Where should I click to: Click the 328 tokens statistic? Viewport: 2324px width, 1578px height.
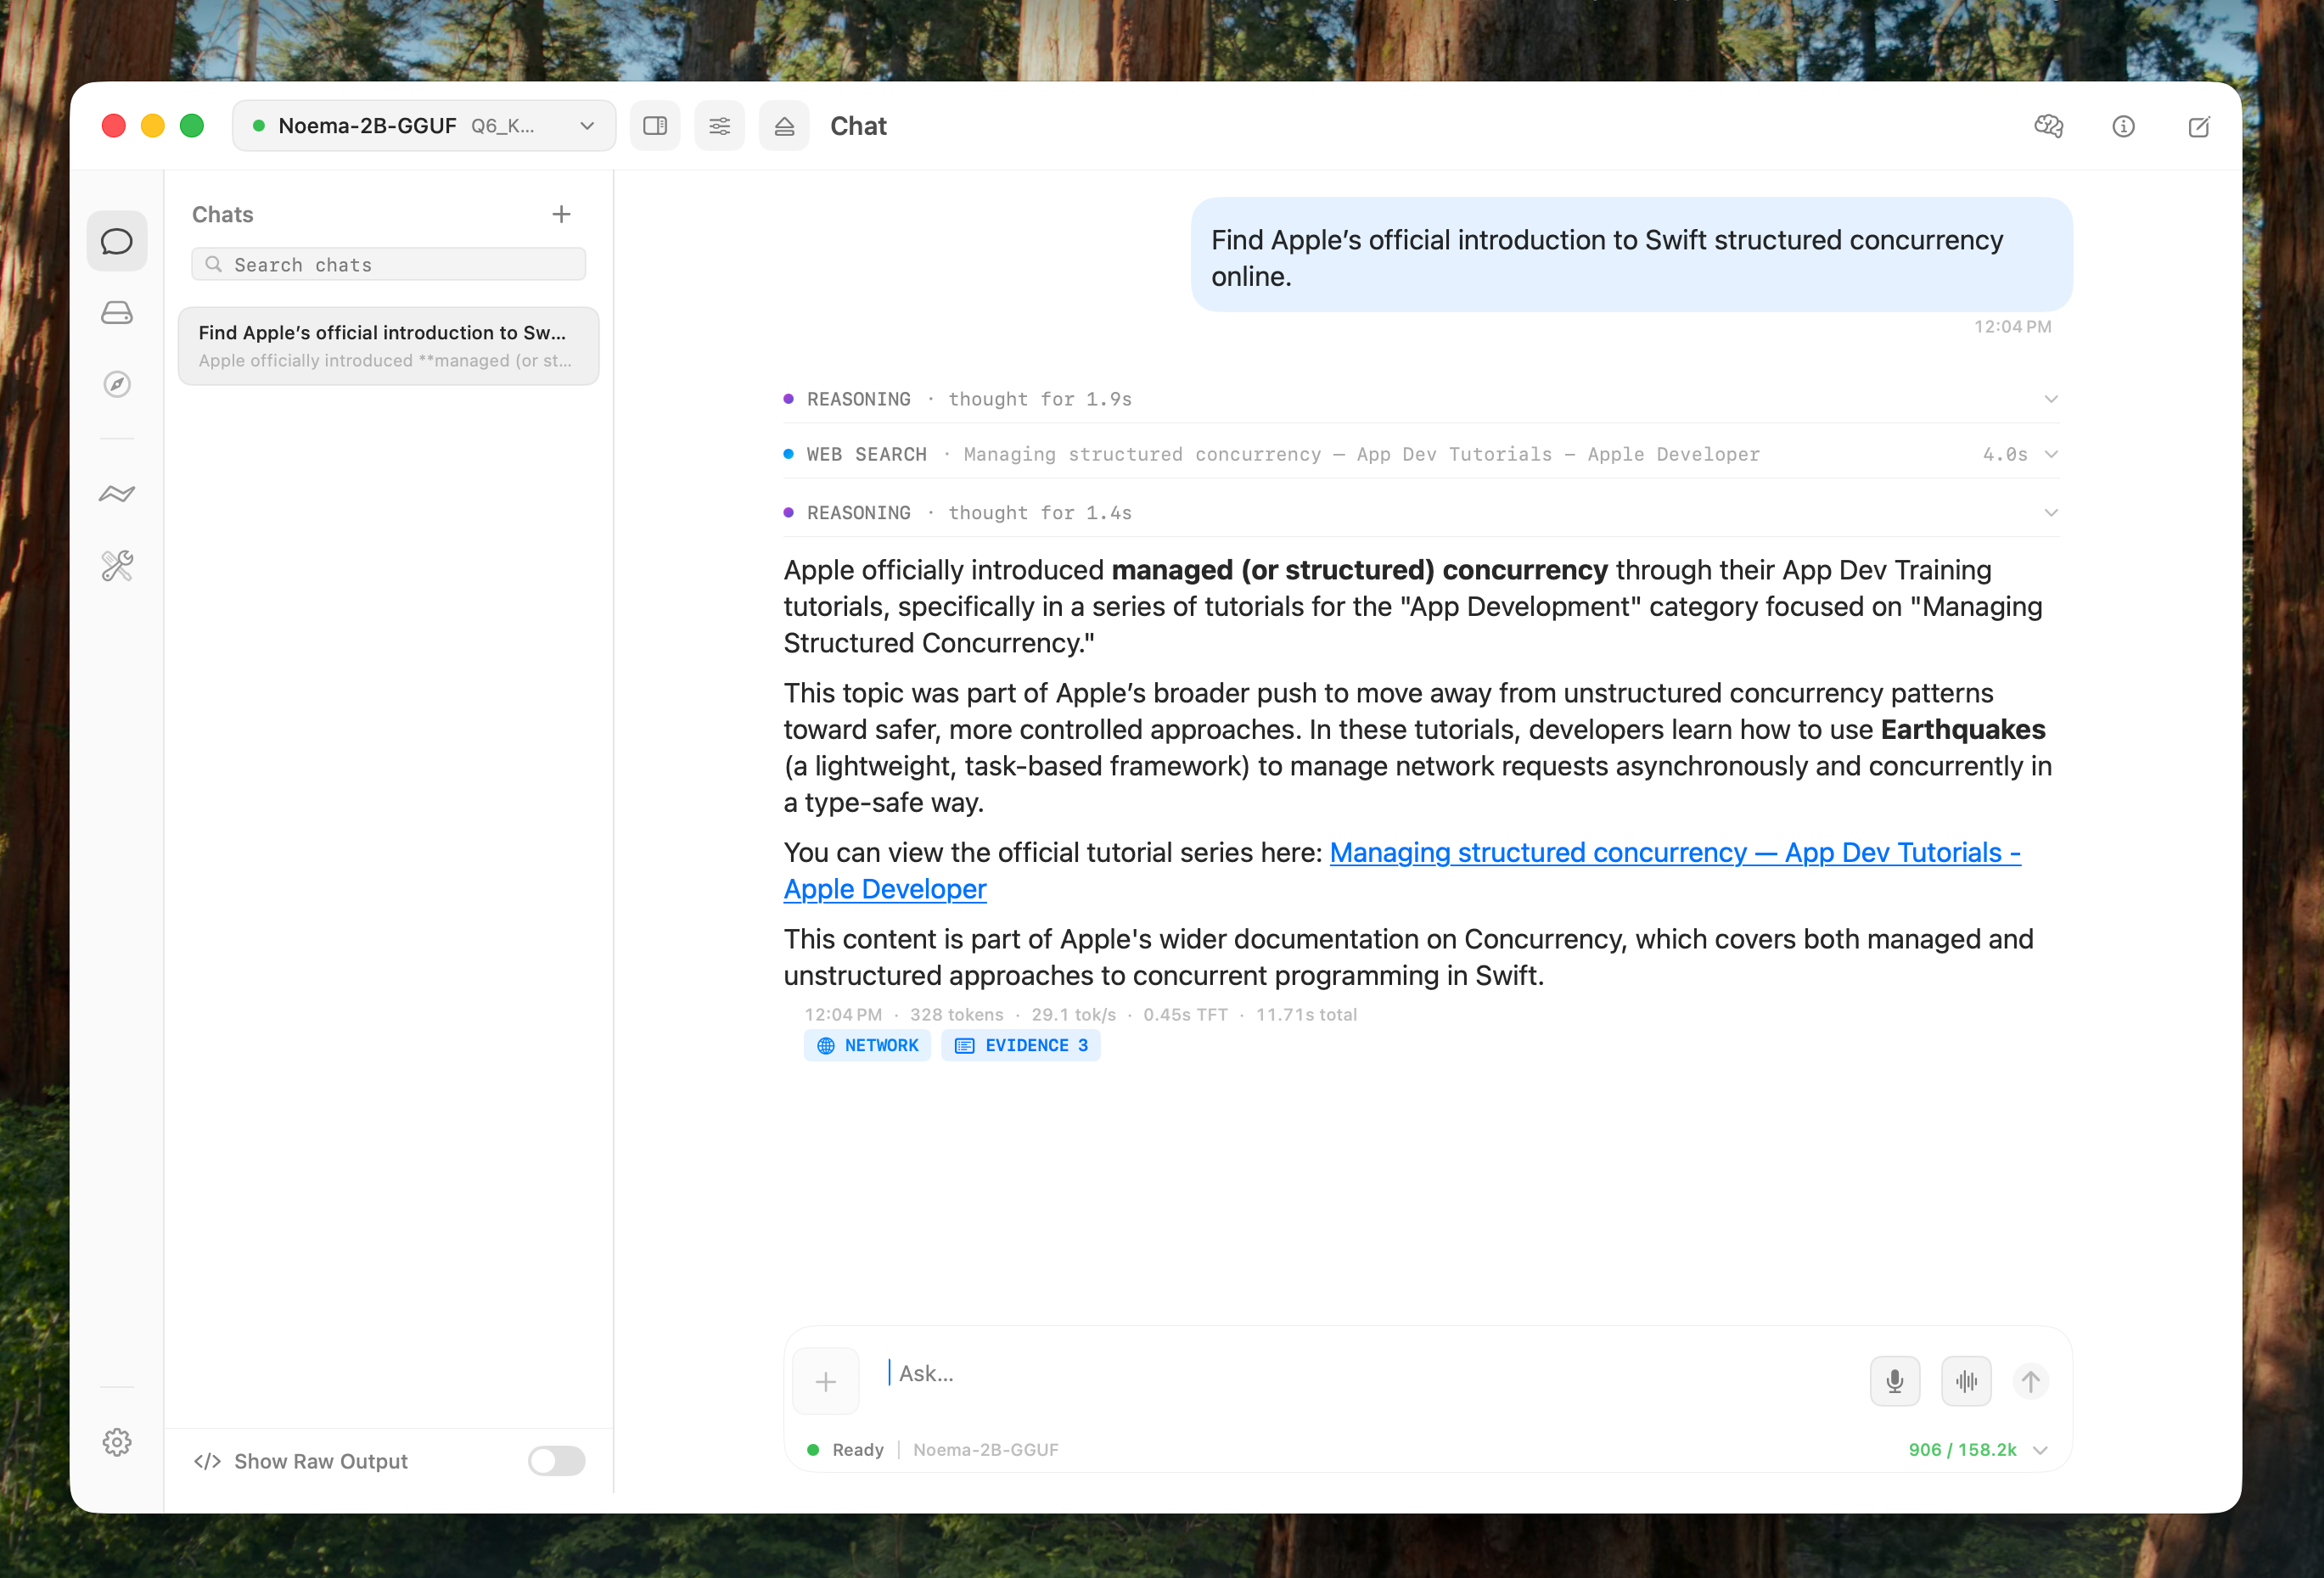click(x=956, y=1015)
